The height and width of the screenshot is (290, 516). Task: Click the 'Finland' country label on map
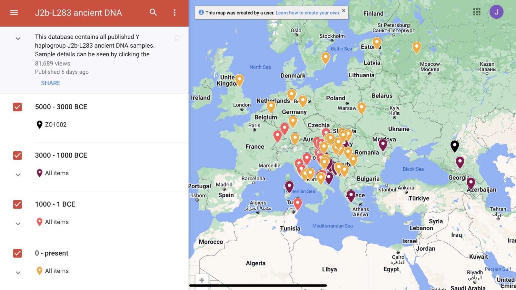(x=373, y=14)
